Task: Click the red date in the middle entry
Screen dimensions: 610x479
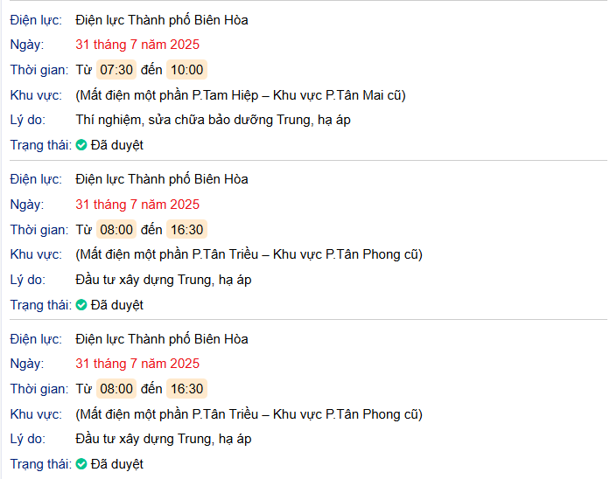Action: (137, 205)
